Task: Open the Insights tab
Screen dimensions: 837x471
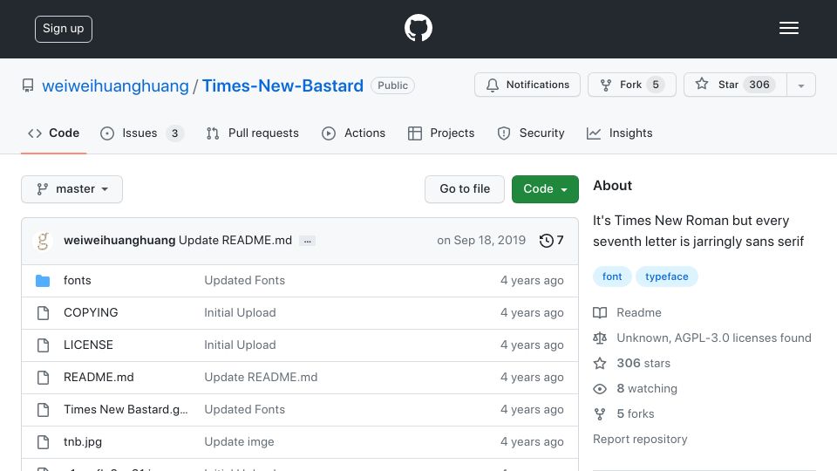Action: point(619,133)
